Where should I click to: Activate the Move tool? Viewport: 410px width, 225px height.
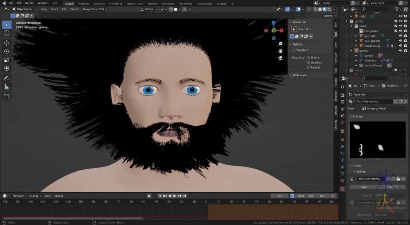pyautogui.click(x=7, y=43)
